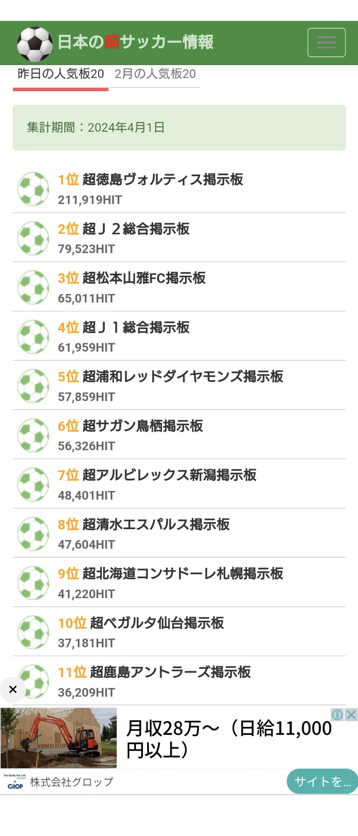
Task: Dismiss the ad with round X button
Action: click(x=13, y=689)
